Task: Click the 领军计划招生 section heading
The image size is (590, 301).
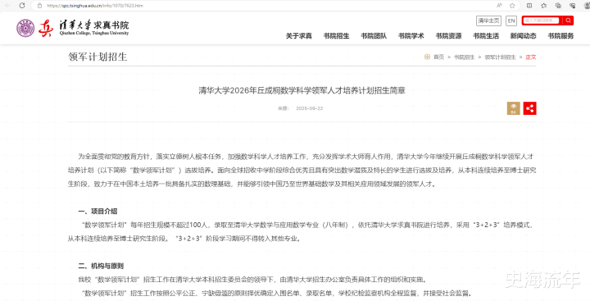Action: click(x=98, y=57)
